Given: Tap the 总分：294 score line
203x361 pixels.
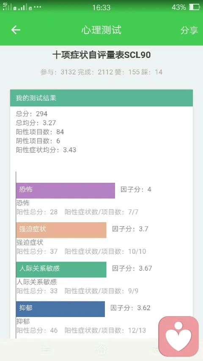Looking at the screenshot, I should click(32, 114).
